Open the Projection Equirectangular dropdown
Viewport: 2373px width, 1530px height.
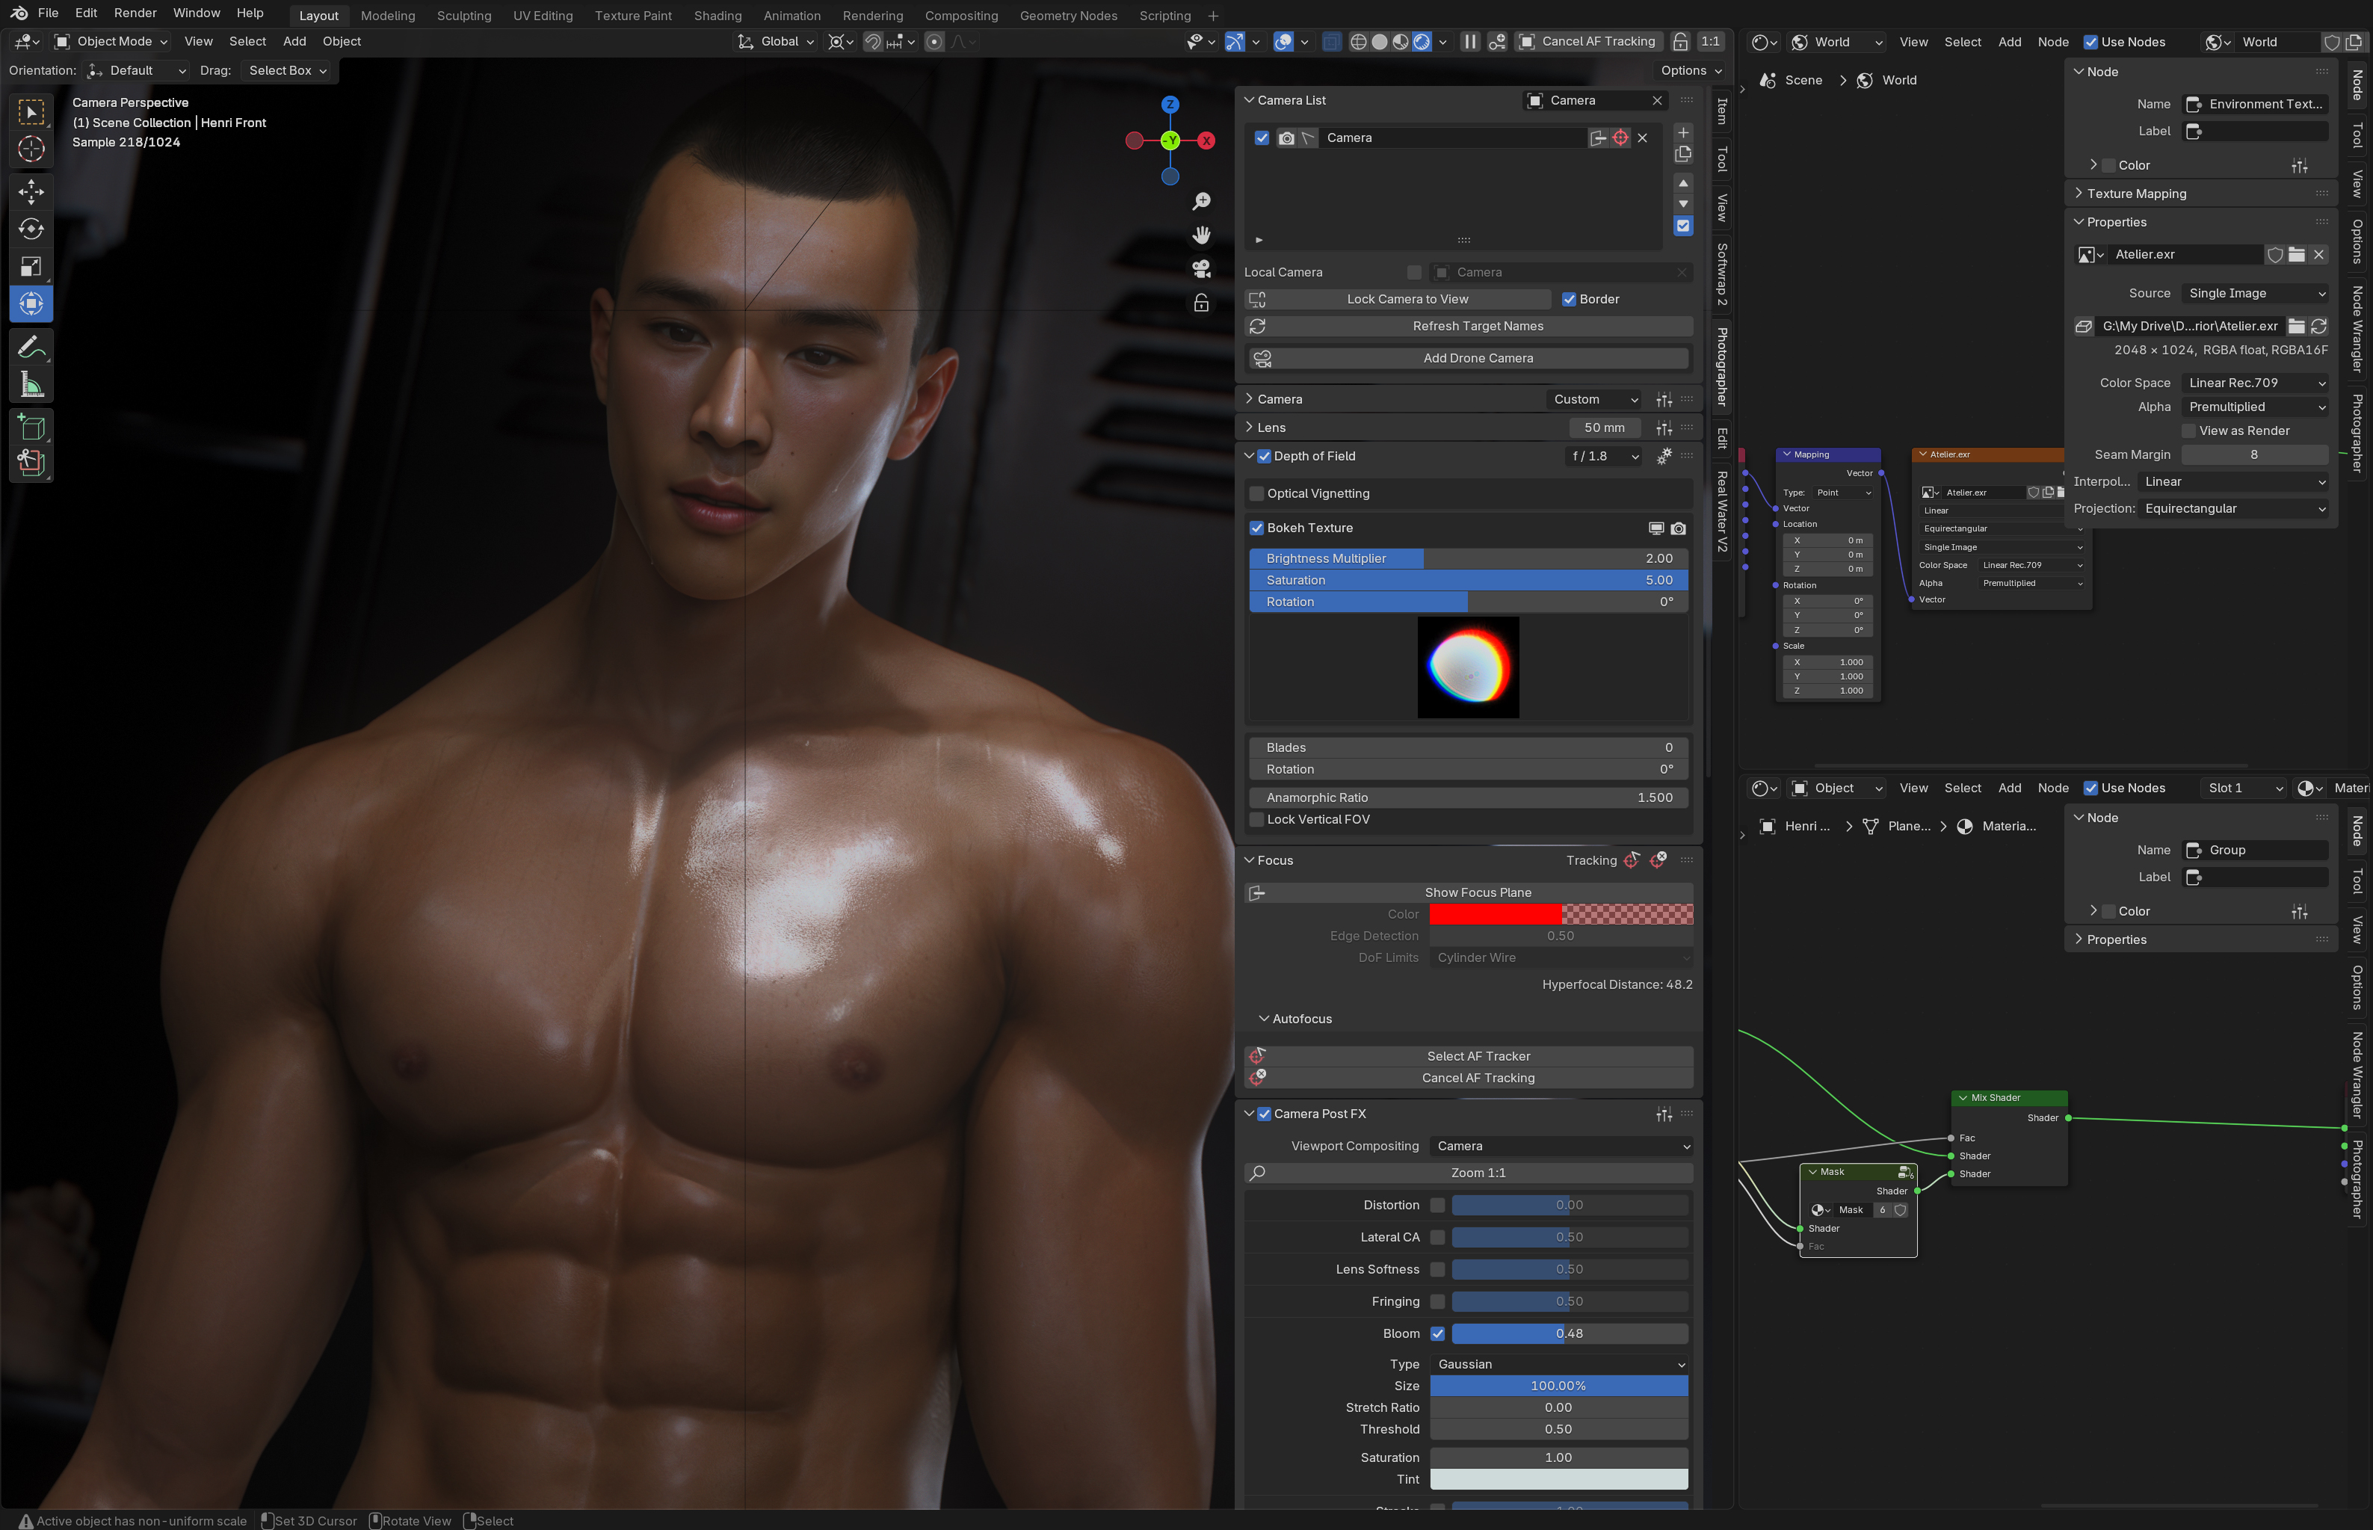coord(2234,509)
